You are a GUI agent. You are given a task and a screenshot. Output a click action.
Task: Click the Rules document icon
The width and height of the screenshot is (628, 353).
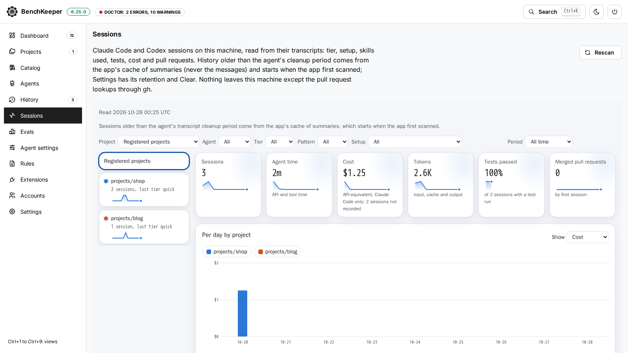(x=12, y=164)
